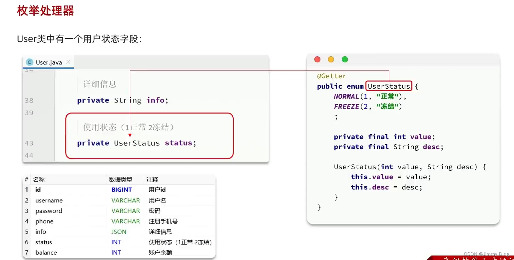Click the BIGINT data type cell
The height and width of the screenshot is (260, 514).
[122, 190]
